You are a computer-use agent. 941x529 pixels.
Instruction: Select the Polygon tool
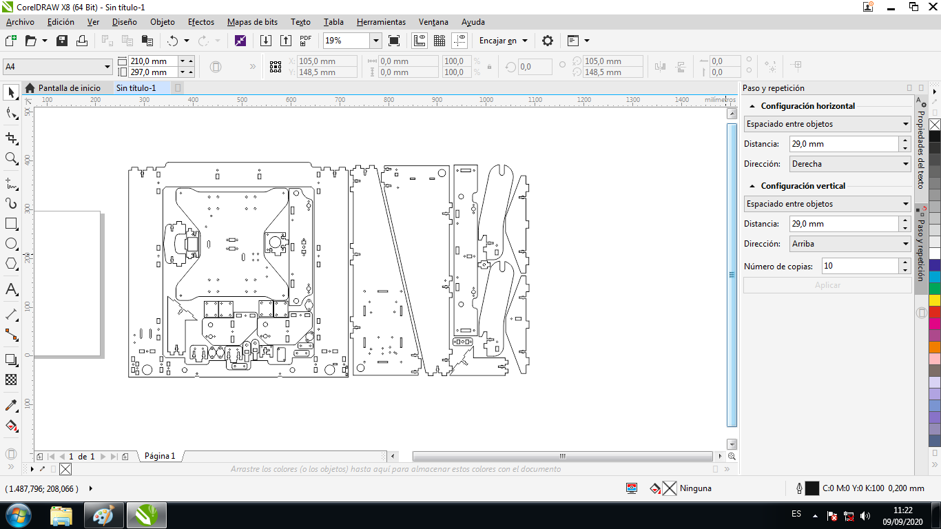(11, 264)
